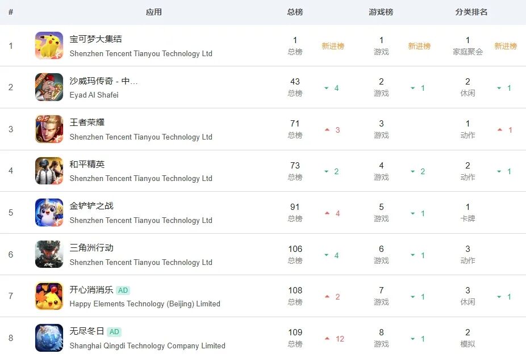Open the 和平精英 app icon
The height and width of the screenshot is (358, 526).
49,171
